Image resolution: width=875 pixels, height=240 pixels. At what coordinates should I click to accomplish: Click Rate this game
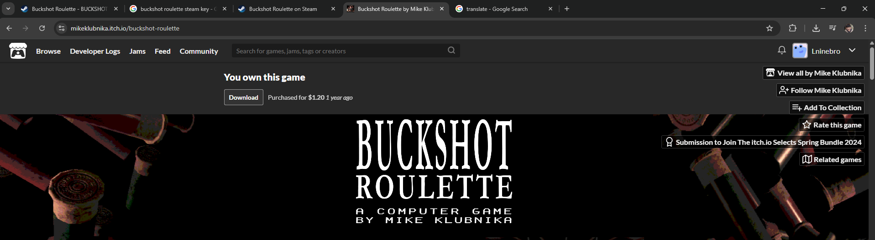point(832,125)
